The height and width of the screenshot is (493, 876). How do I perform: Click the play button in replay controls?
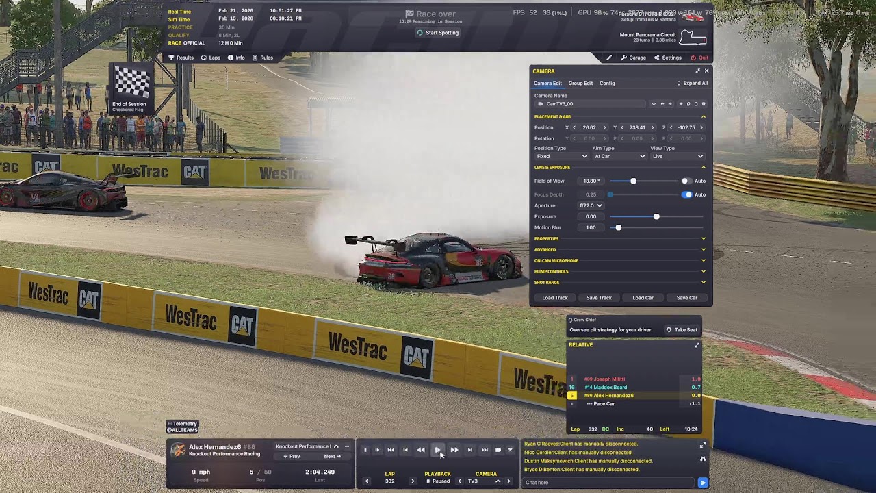[x=437, y=450]
